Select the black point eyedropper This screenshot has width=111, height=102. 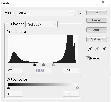pos(90,49)
